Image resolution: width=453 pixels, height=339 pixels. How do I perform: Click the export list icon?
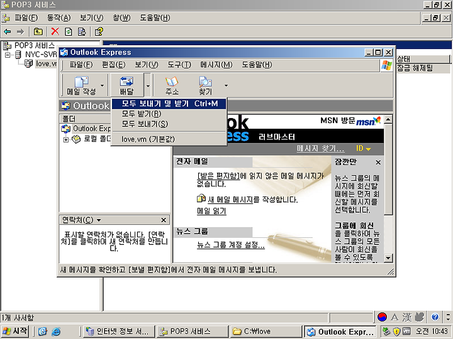click(x=82, y=31)
